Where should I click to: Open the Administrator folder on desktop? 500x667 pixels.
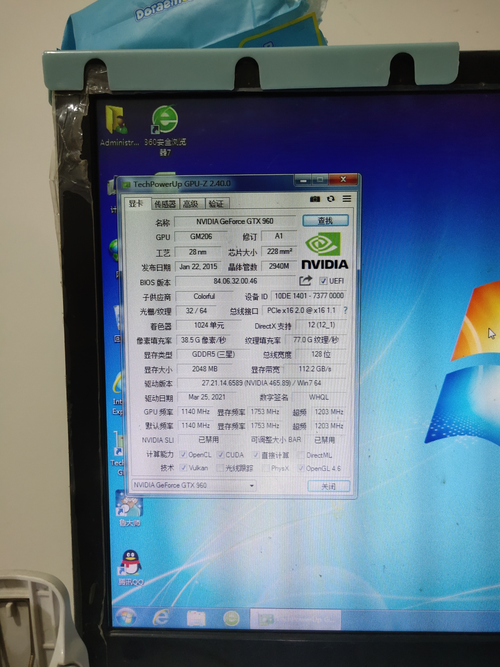click(119, 127)
